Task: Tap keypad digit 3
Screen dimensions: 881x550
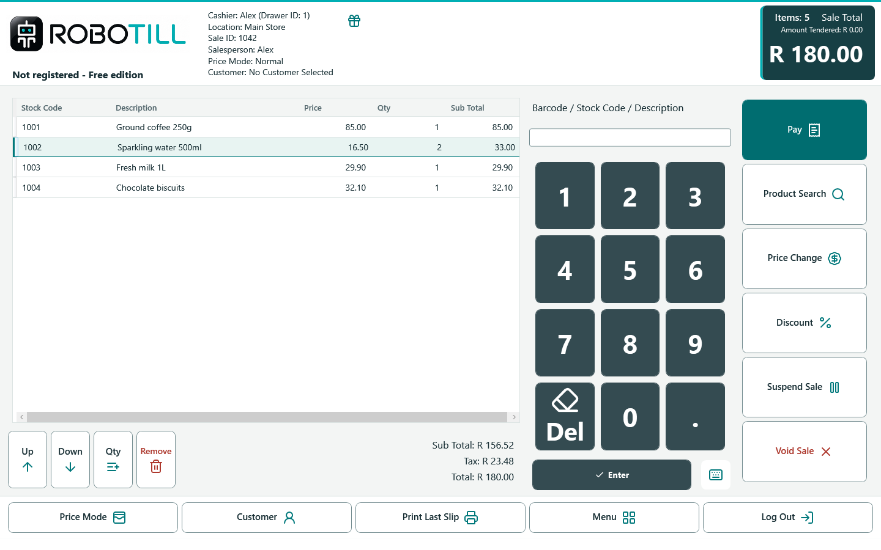Action: click(x=695, y=196)
